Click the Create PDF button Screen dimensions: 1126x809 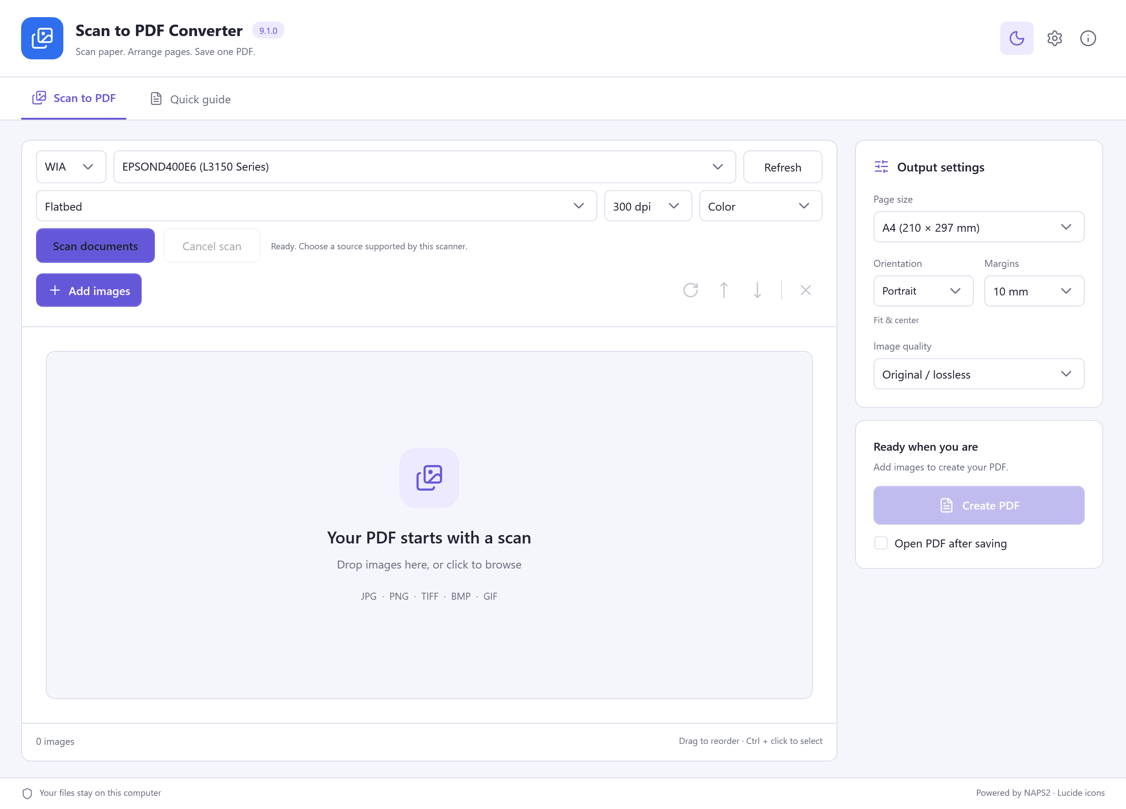pyautogui.click(x=979, y=505)
